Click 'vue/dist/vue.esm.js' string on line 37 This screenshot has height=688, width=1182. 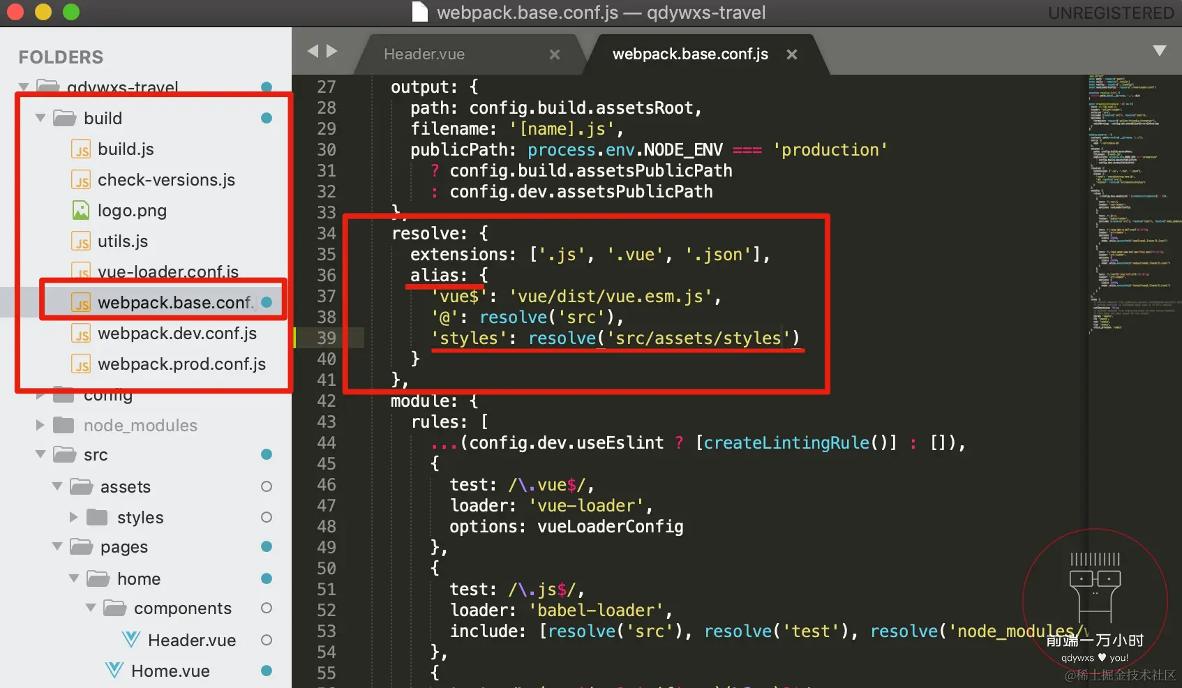tap(611, 297)
